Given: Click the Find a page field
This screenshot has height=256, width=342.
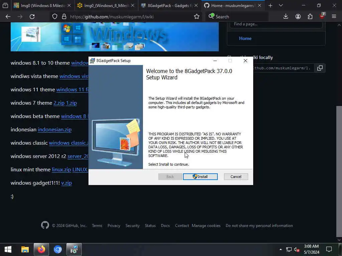Looking at the screenshot, I should point(276,24).
